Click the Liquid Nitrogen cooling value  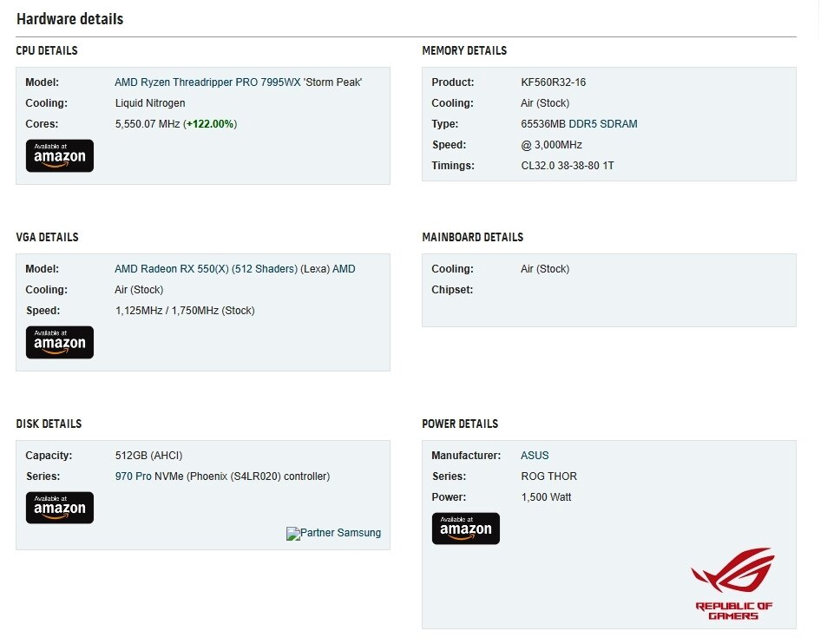coord(150,103)
